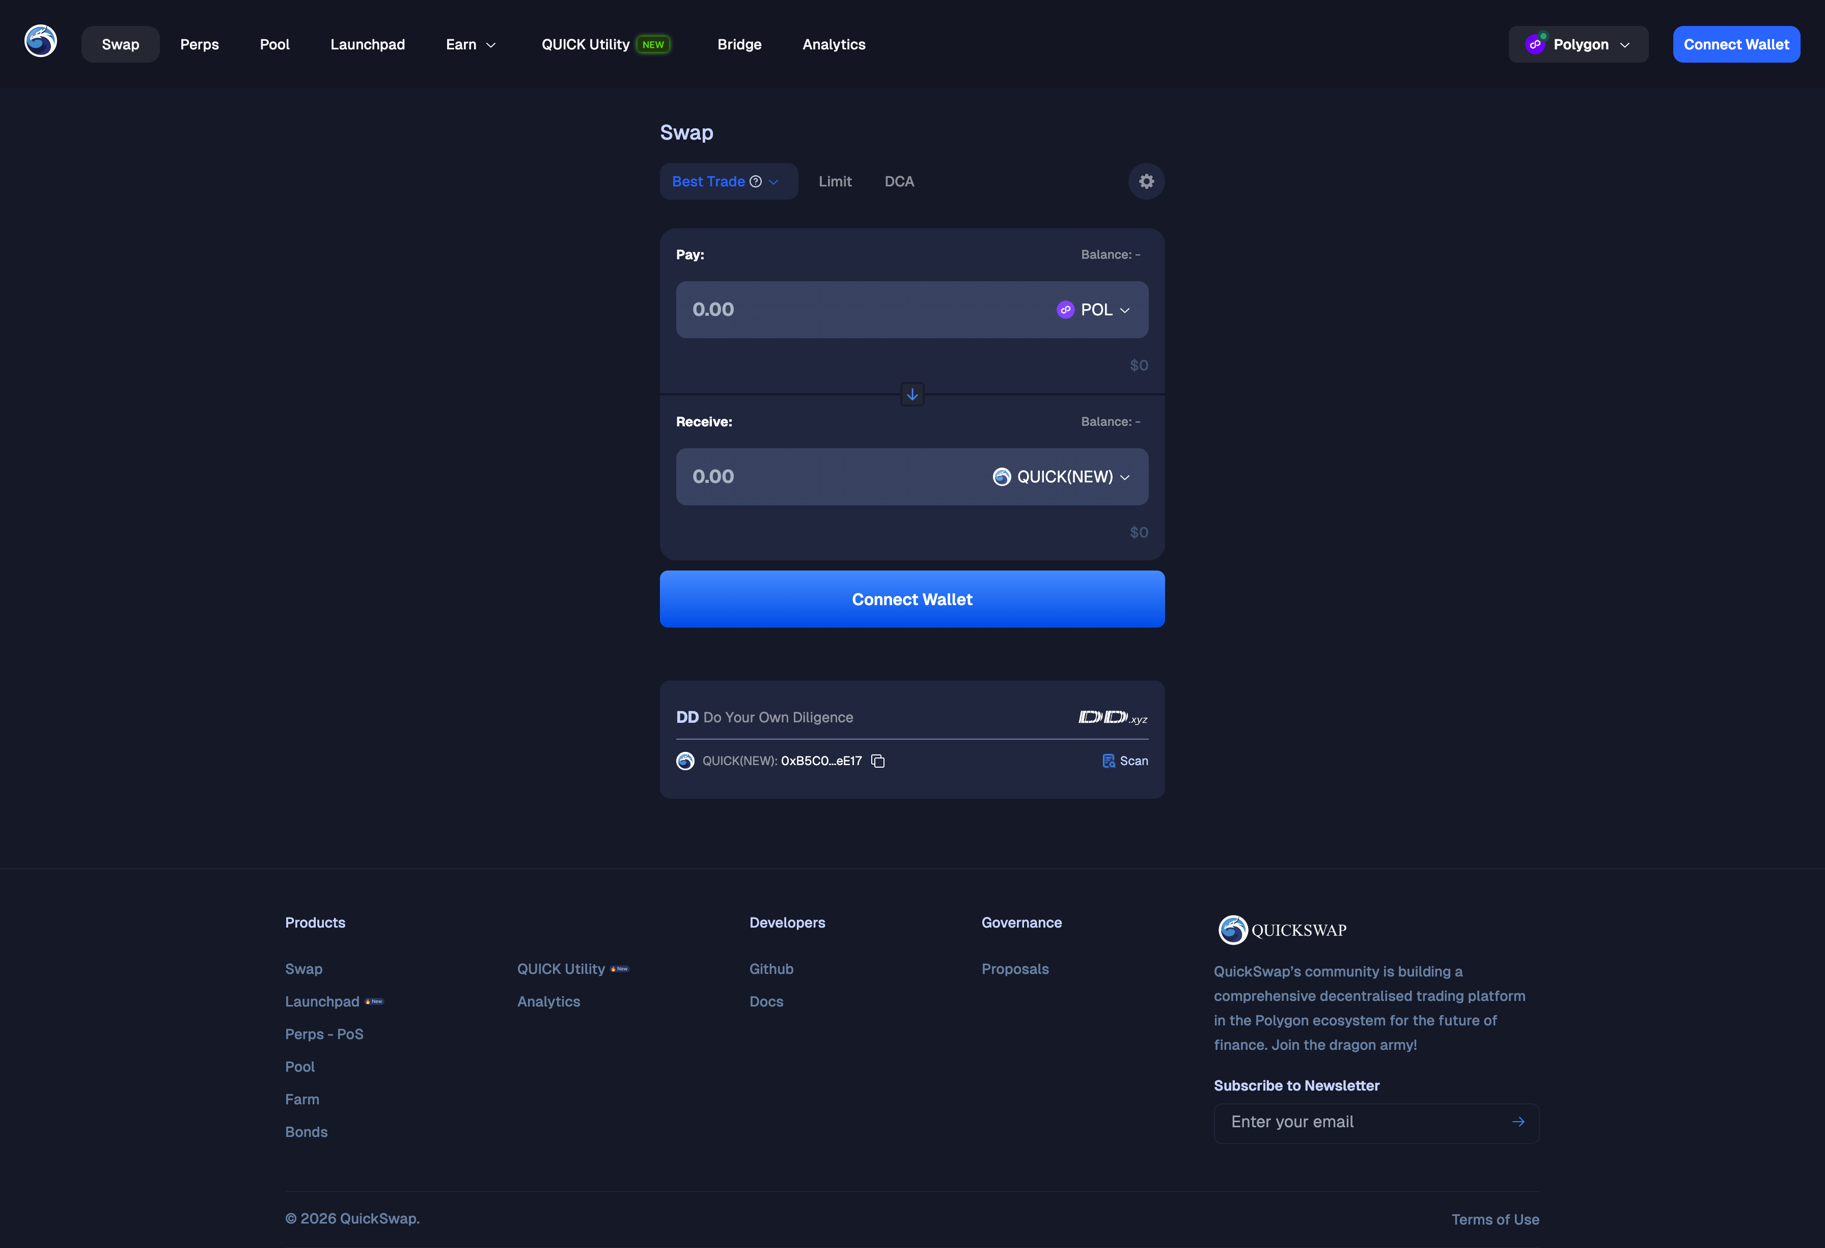Viewport: 1825px width, 1248px height.
Task: Click the Receive Balance label
Action: tap(1111, 422)
